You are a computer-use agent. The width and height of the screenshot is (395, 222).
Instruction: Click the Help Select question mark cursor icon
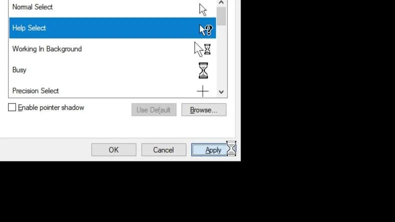[x=206, y=30]
